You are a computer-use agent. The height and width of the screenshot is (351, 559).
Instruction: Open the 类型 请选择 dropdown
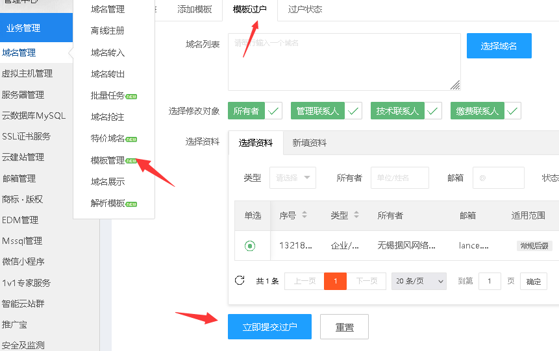pos(292,177)
